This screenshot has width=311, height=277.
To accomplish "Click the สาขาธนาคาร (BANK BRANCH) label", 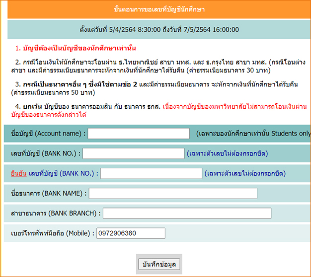I will coord(55,213).
